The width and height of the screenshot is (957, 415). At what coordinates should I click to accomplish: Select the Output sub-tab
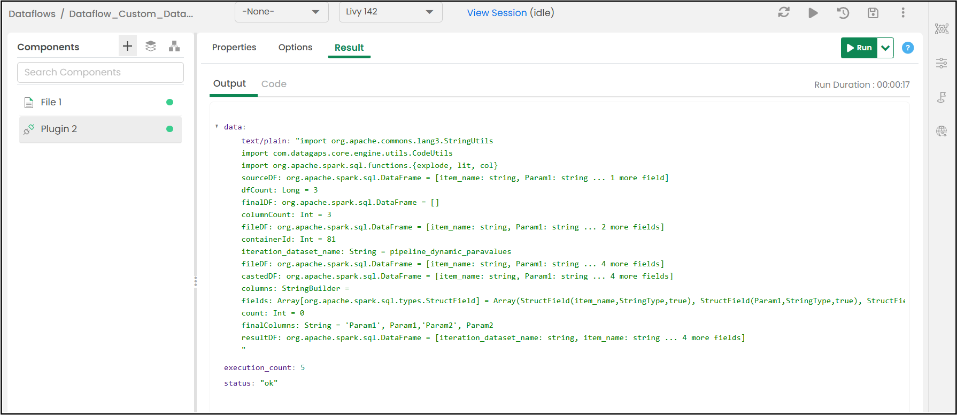[229, 83]
